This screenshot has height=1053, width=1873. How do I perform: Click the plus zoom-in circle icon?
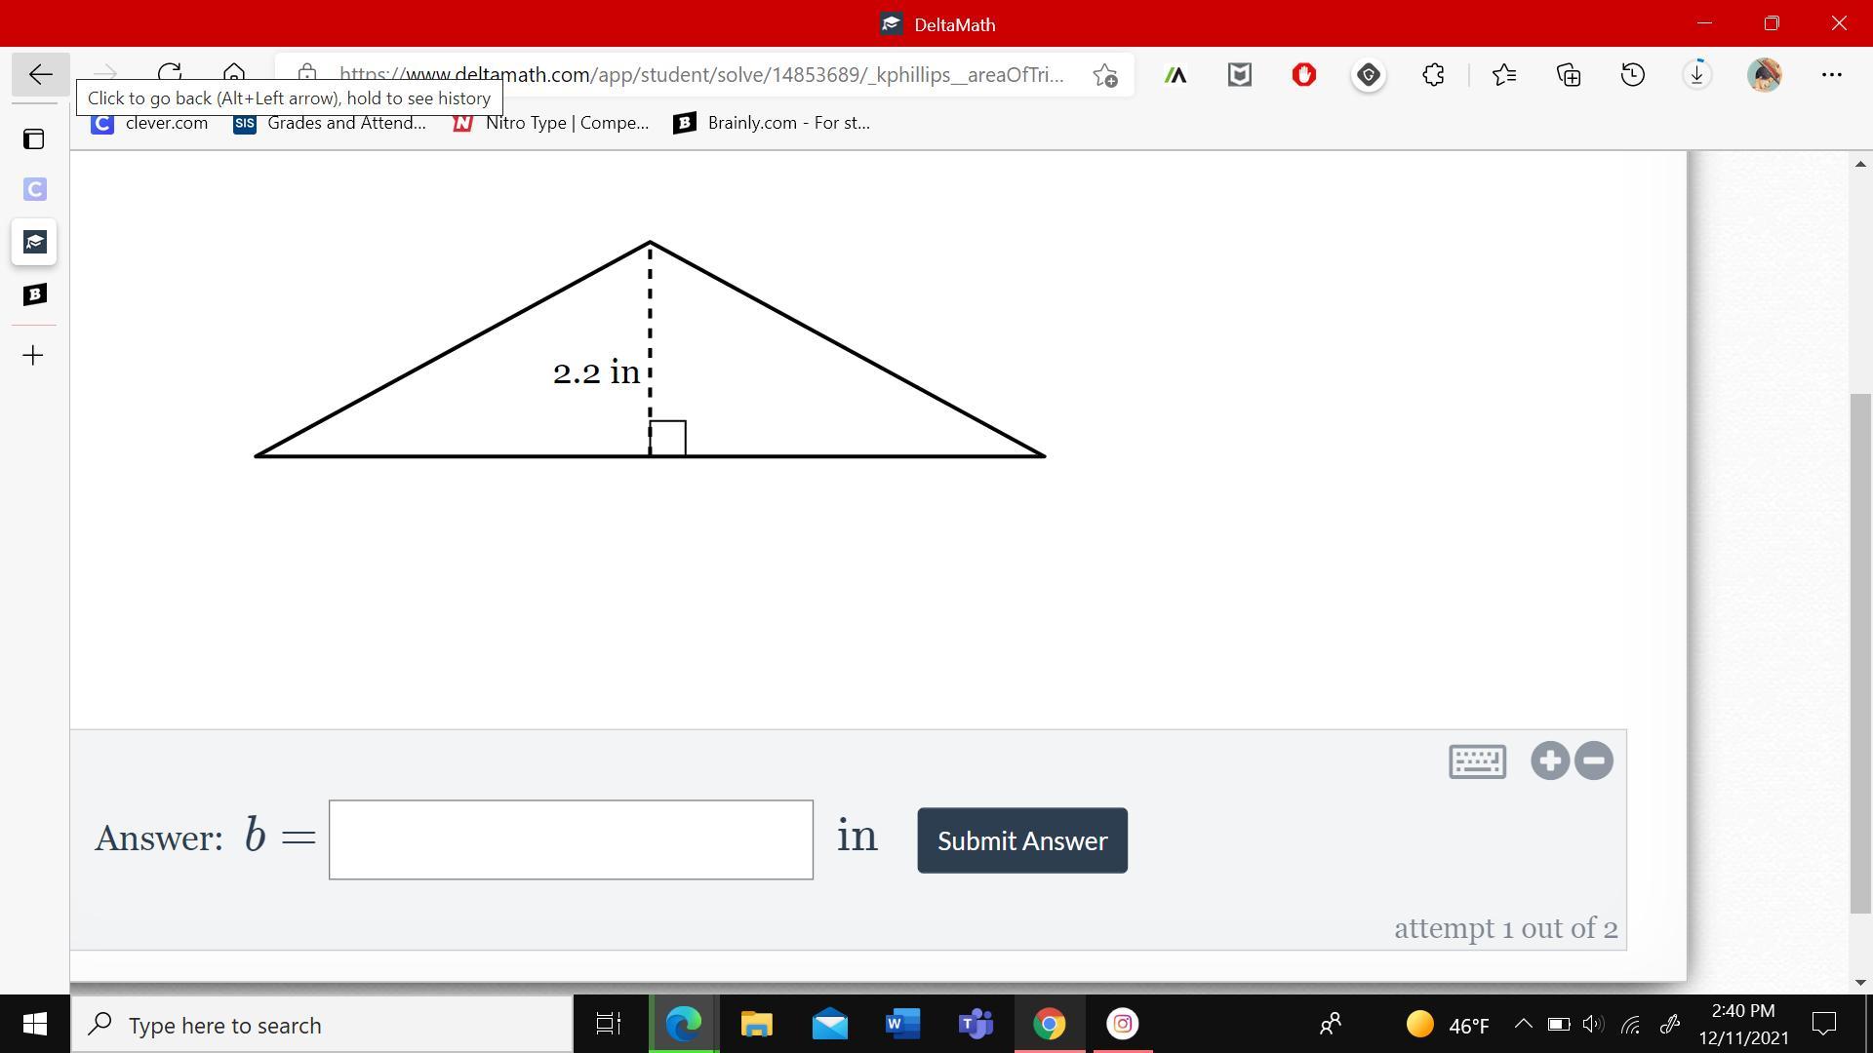point(1549,760)
